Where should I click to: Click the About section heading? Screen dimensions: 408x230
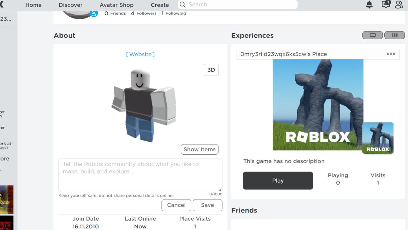coord(65,35)
